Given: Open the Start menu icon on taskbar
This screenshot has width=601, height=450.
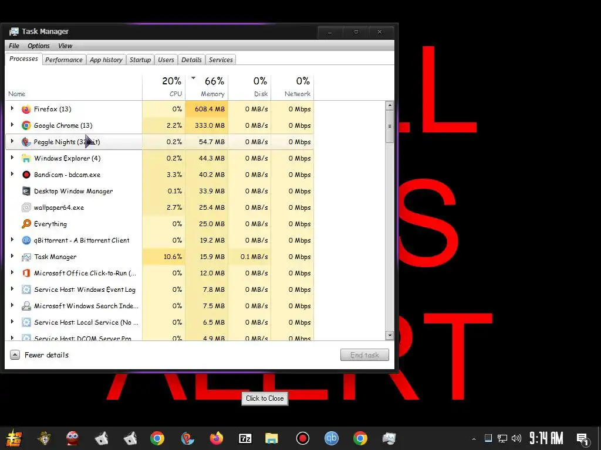Looking at the screenshot, I should (14, 438).
